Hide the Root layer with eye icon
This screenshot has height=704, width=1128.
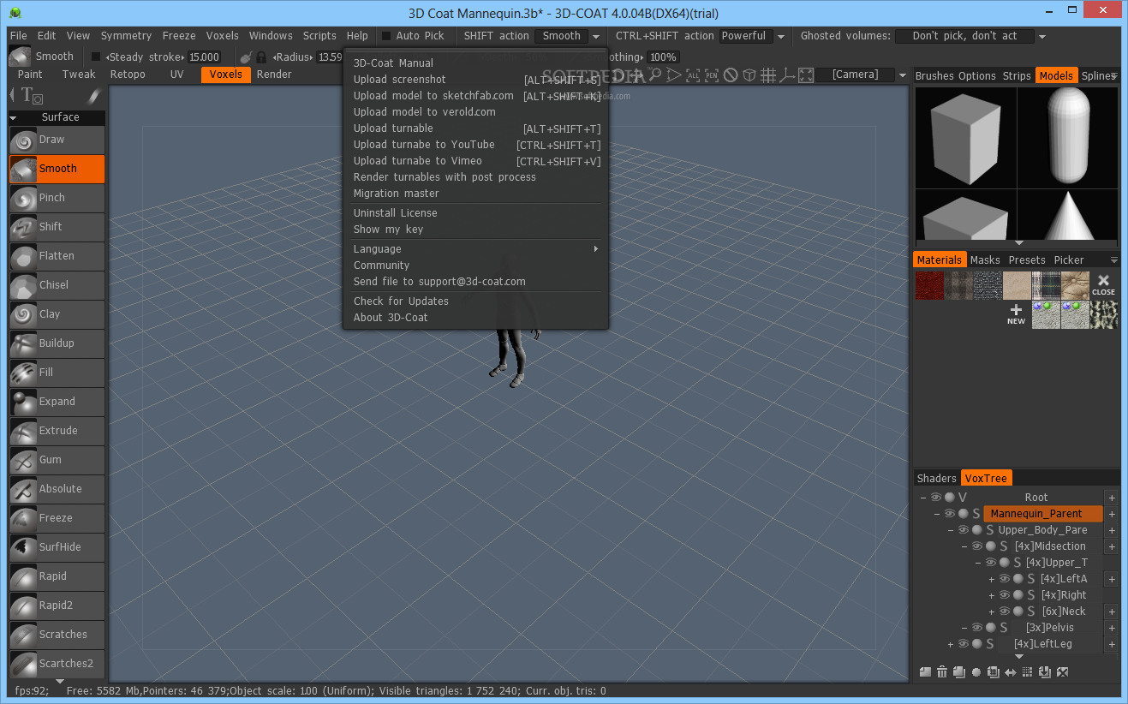[x=936, y=498]
